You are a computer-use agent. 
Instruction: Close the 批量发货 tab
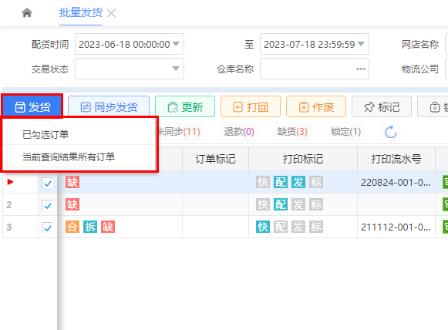(111, 13)
